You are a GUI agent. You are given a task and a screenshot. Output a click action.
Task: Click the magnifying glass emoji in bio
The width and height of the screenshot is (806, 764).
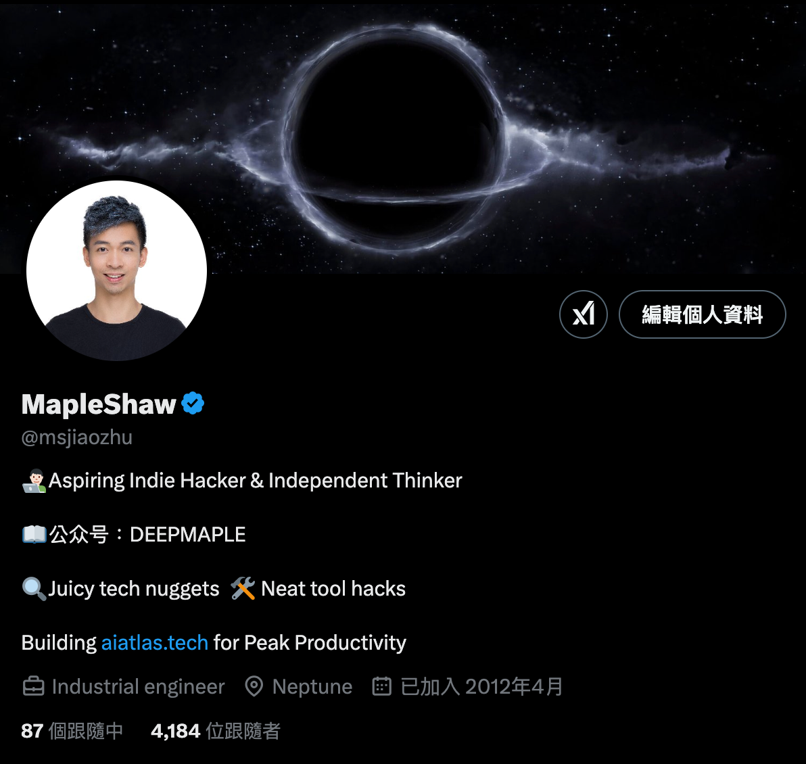click(x=34, y=589)
